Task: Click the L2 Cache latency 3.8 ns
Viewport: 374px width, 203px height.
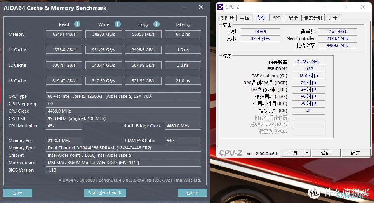Action: click(183, 65)
